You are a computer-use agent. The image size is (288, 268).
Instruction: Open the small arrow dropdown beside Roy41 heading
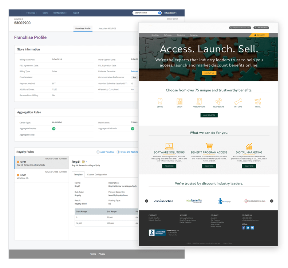[x=86, y=162]
